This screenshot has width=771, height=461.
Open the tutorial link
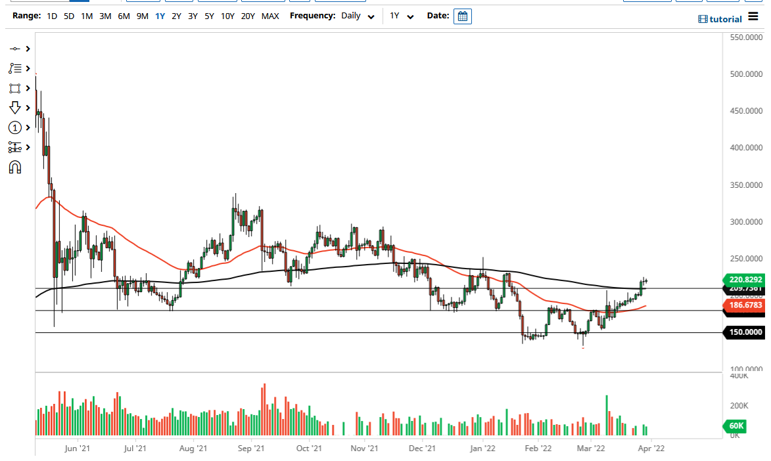coord(720,19)
